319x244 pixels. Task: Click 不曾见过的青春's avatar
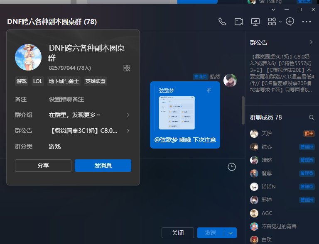pyautogui.click(x=254, y=226)
